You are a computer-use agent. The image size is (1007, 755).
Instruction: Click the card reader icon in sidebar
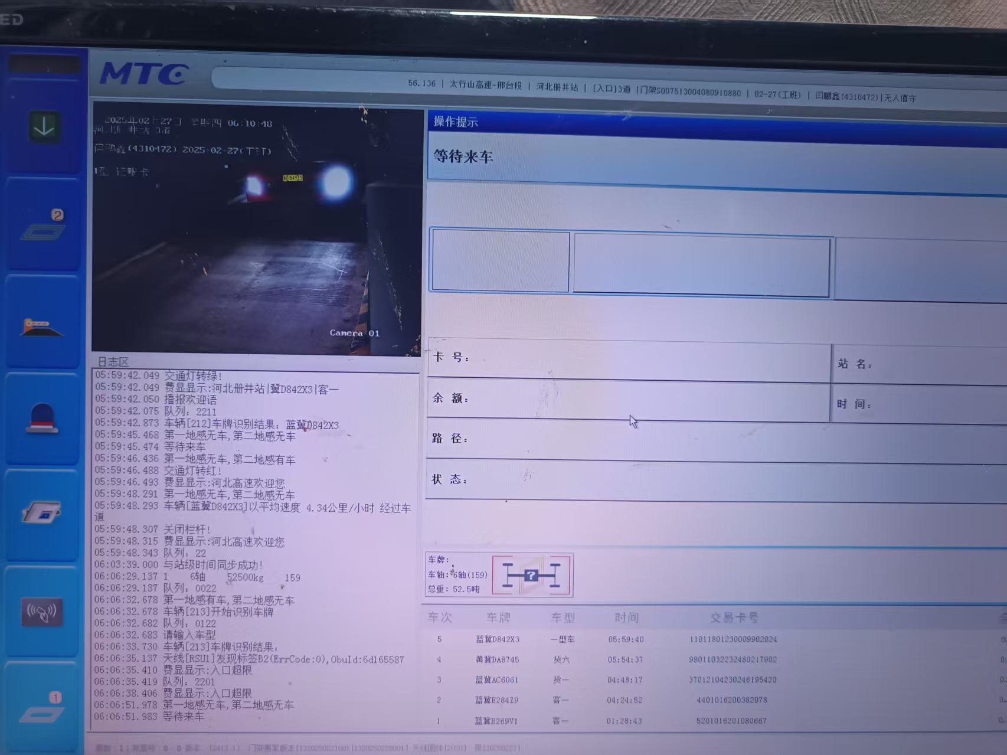click(41, 512)
